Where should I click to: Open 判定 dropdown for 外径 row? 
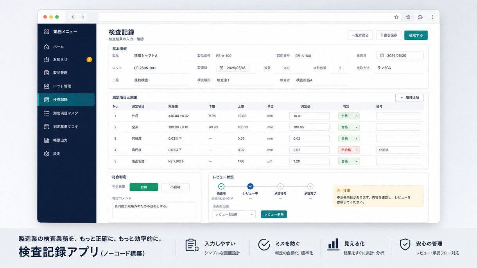pyautogui.click(x=349, y=116)
